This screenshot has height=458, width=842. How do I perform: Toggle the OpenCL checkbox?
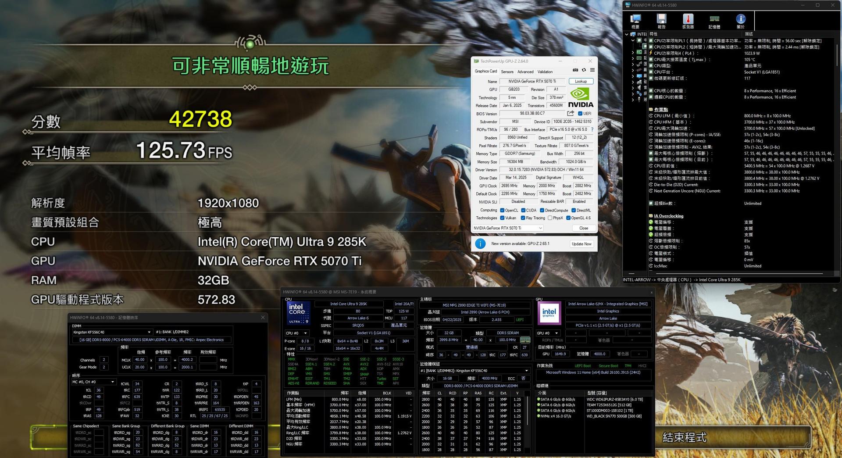pyautogui.click(x=502, y=210)
